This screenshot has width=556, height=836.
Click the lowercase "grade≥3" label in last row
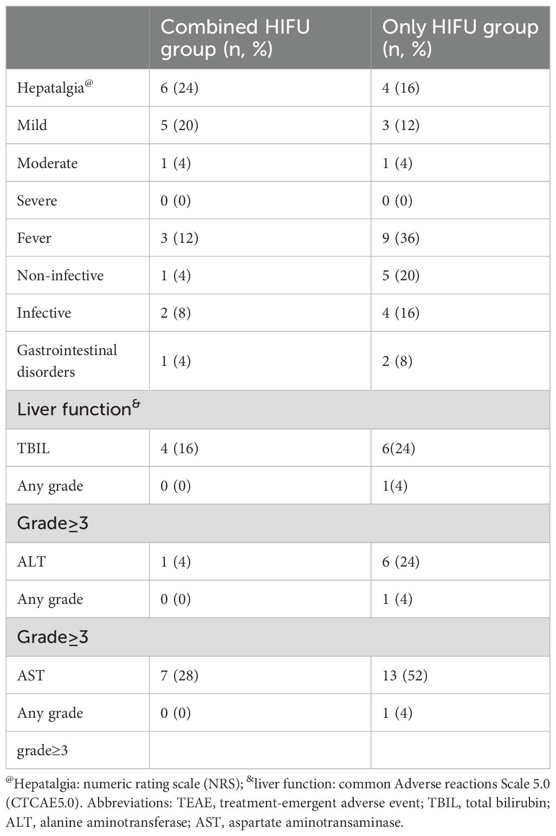[42, 750]
